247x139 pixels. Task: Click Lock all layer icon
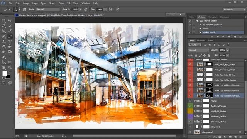209,56
